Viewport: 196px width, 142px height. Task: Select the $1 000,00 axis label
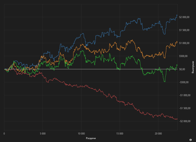[x=184, y=43]
